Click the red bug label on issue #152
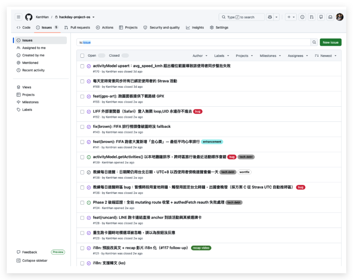The width and height of the screenshot is (353, 280). coord(198,111)
